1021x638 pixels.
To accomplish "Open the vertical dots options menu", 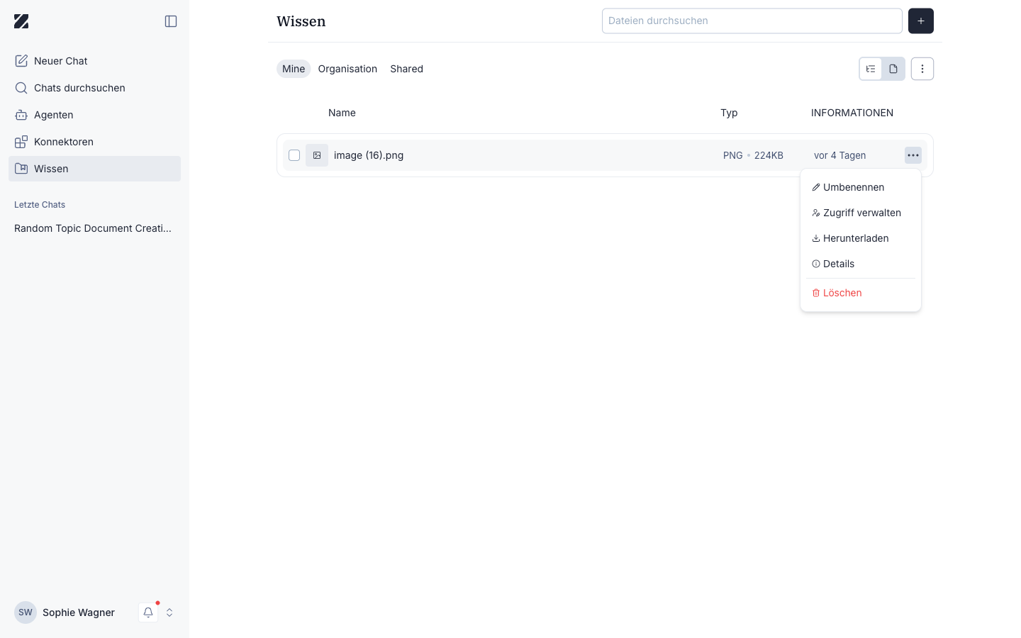I will (922, 69).
